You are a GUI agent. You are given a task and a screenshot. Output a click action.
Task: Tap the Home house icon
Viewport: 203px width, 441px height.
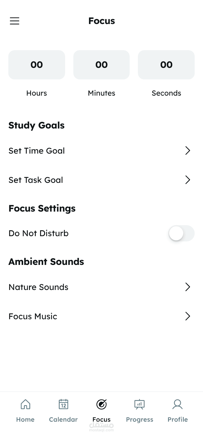click(x=26, y=404)
